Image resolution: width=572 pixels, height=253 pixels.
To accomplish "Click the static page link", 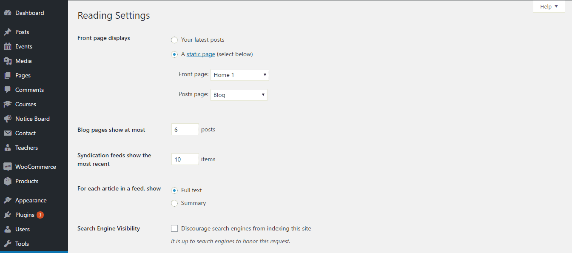I will 200,54.
